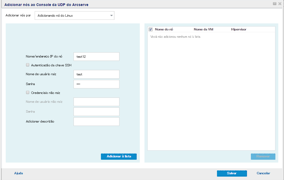Save nodes with the 'Salvar' button

[232, 173]
